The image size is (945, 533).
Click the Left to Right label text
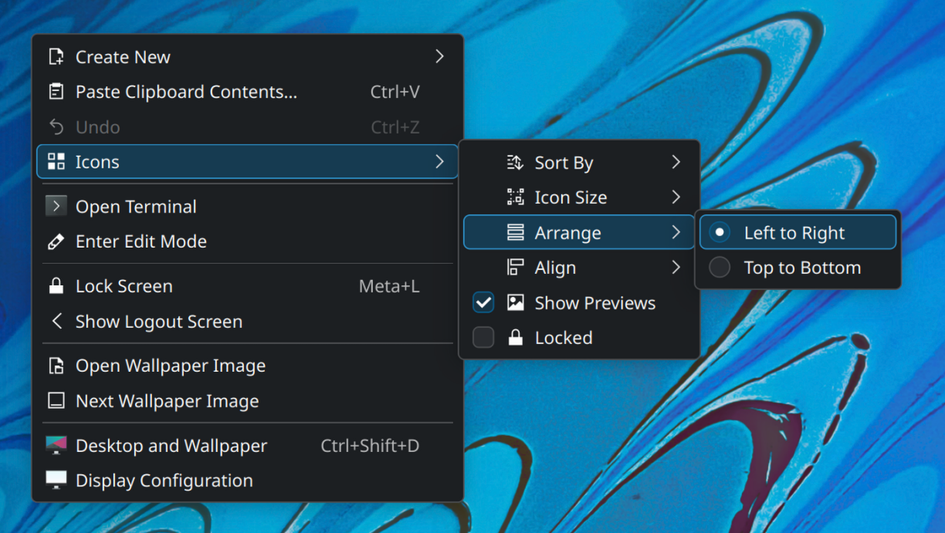click(x=794, y=233)
